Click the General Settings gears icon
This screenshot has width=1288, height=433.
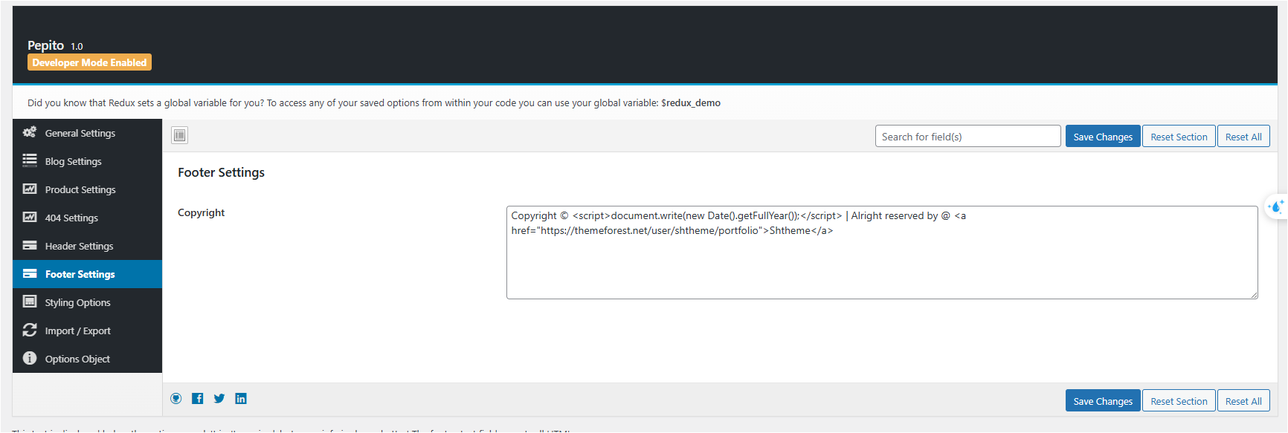30,132
